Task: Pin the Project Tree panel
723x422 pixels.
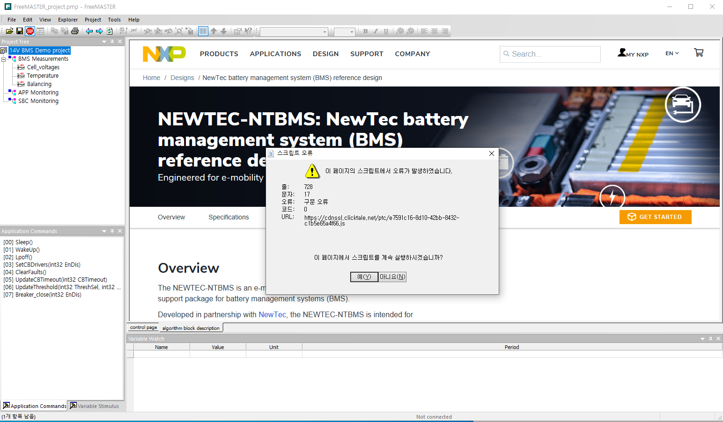Action: pyautogui.click(x=111, y=42)
